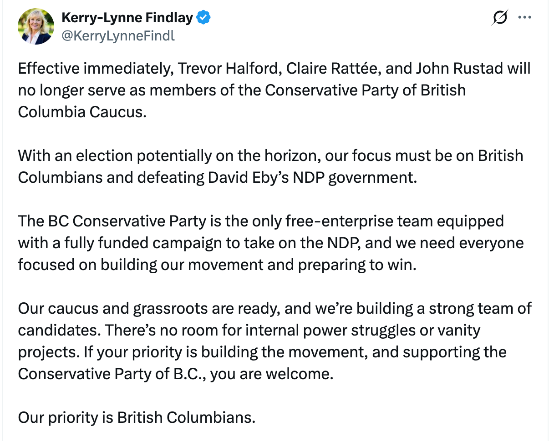Open Kerry-Lynne Findlay's profile photo
This screenshot has height=441, width=549.
point(36,26)
